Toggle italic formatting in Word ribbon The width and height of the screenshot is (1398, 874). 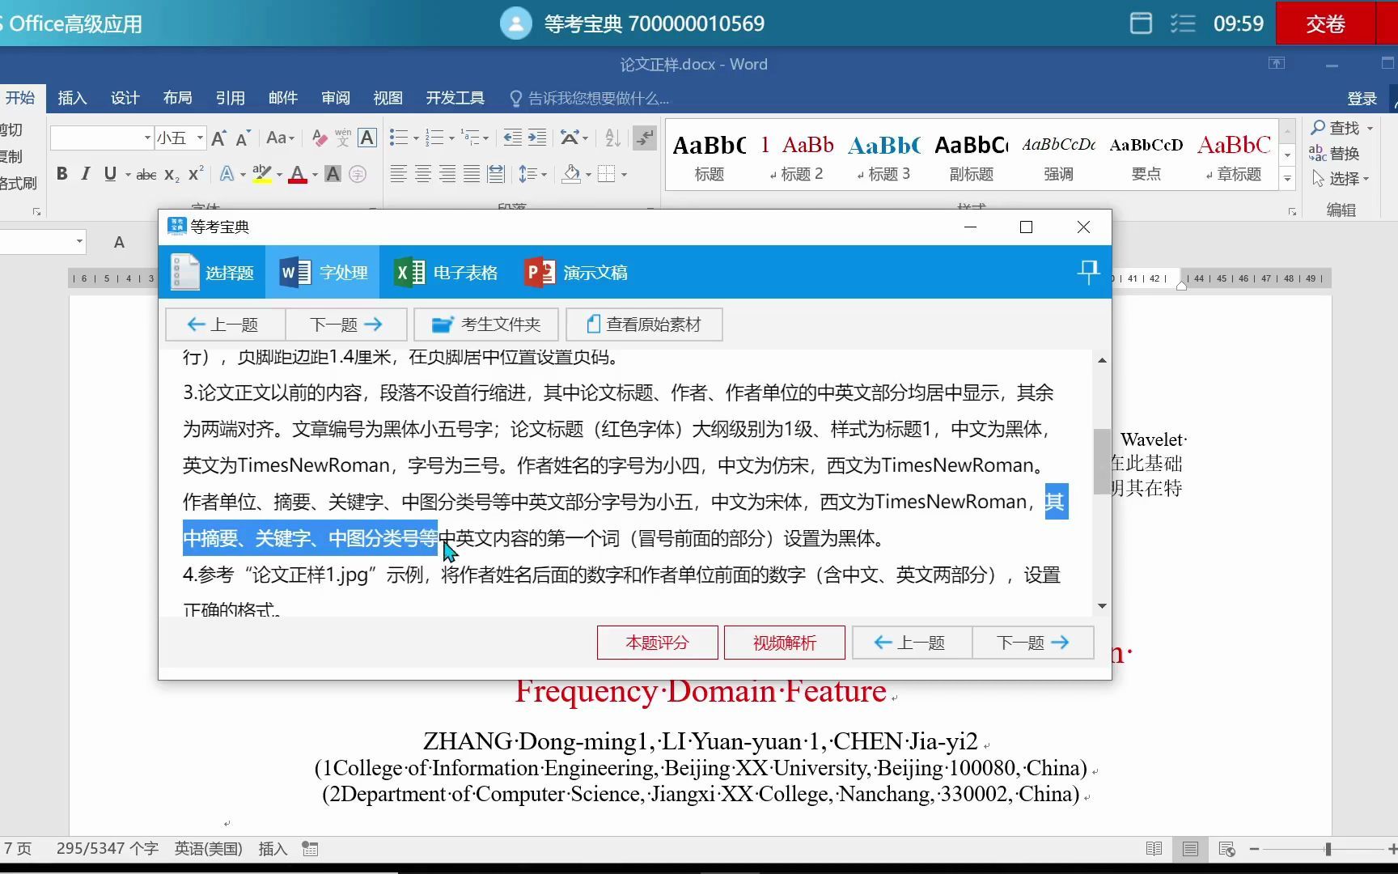pyautogui.click(x=85, y=174)
